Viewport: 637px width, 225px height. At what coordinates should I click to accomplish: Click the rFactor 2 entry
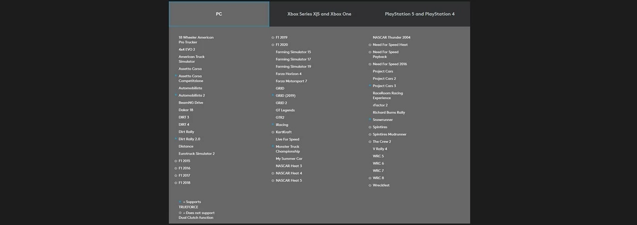[380, 105]
